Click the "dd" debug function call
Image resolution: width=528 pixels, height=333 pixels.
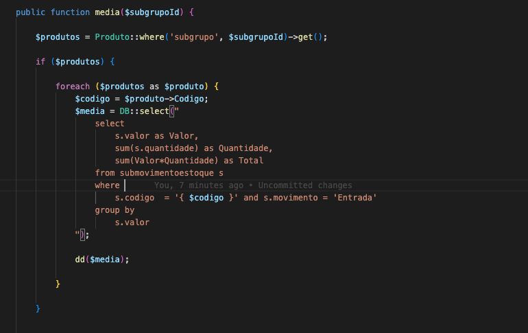tap(80, 260)
